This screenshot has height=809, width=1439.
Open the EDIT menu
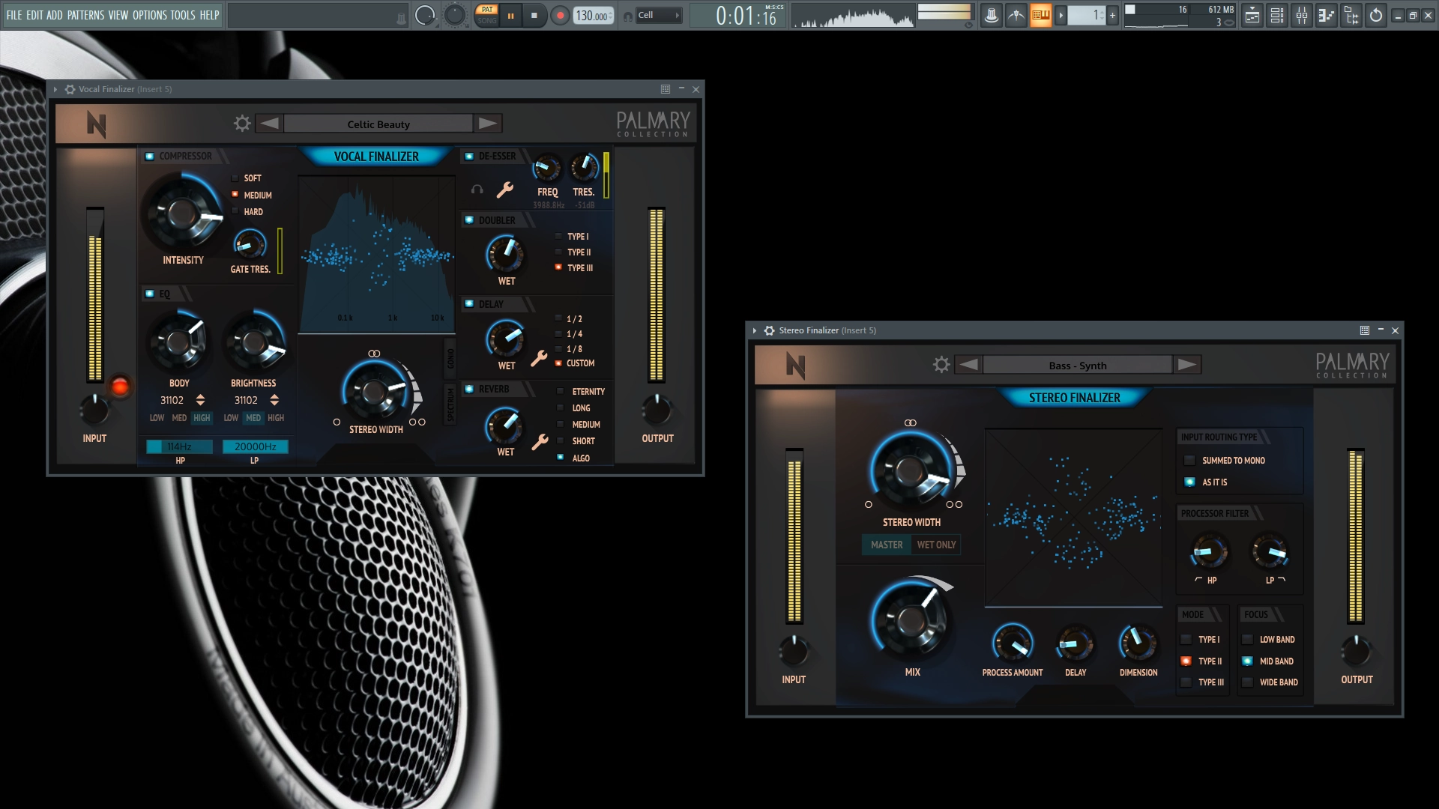pos(34,15)
